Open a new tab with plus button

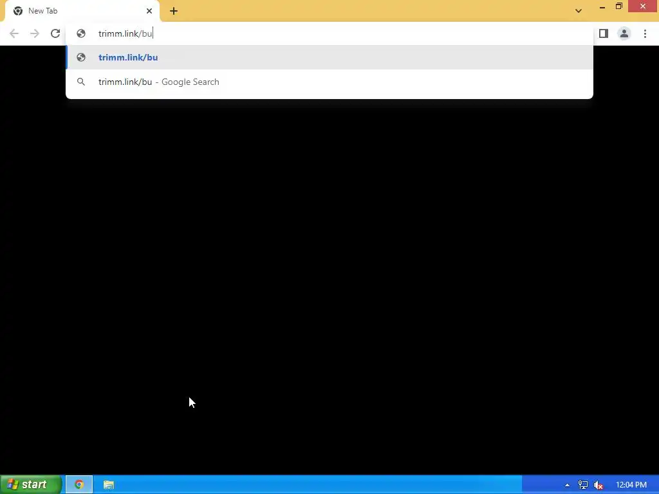174,11
